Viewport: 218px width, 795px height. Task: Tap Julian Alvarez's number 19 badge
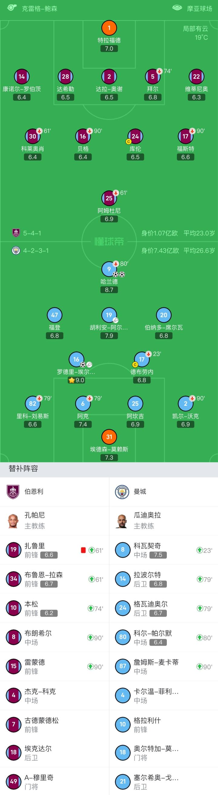[109, 315]
